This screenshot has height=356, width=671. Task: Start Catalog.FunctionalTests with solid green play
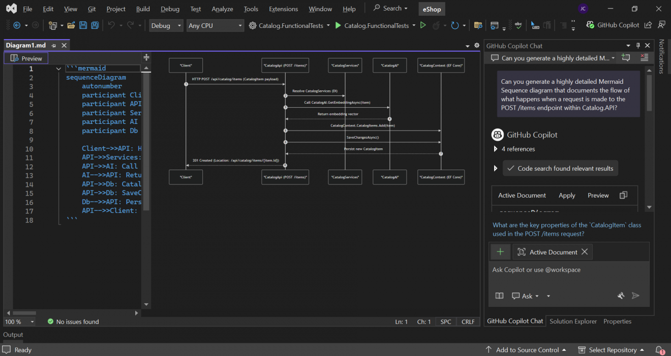coord(338,25)
